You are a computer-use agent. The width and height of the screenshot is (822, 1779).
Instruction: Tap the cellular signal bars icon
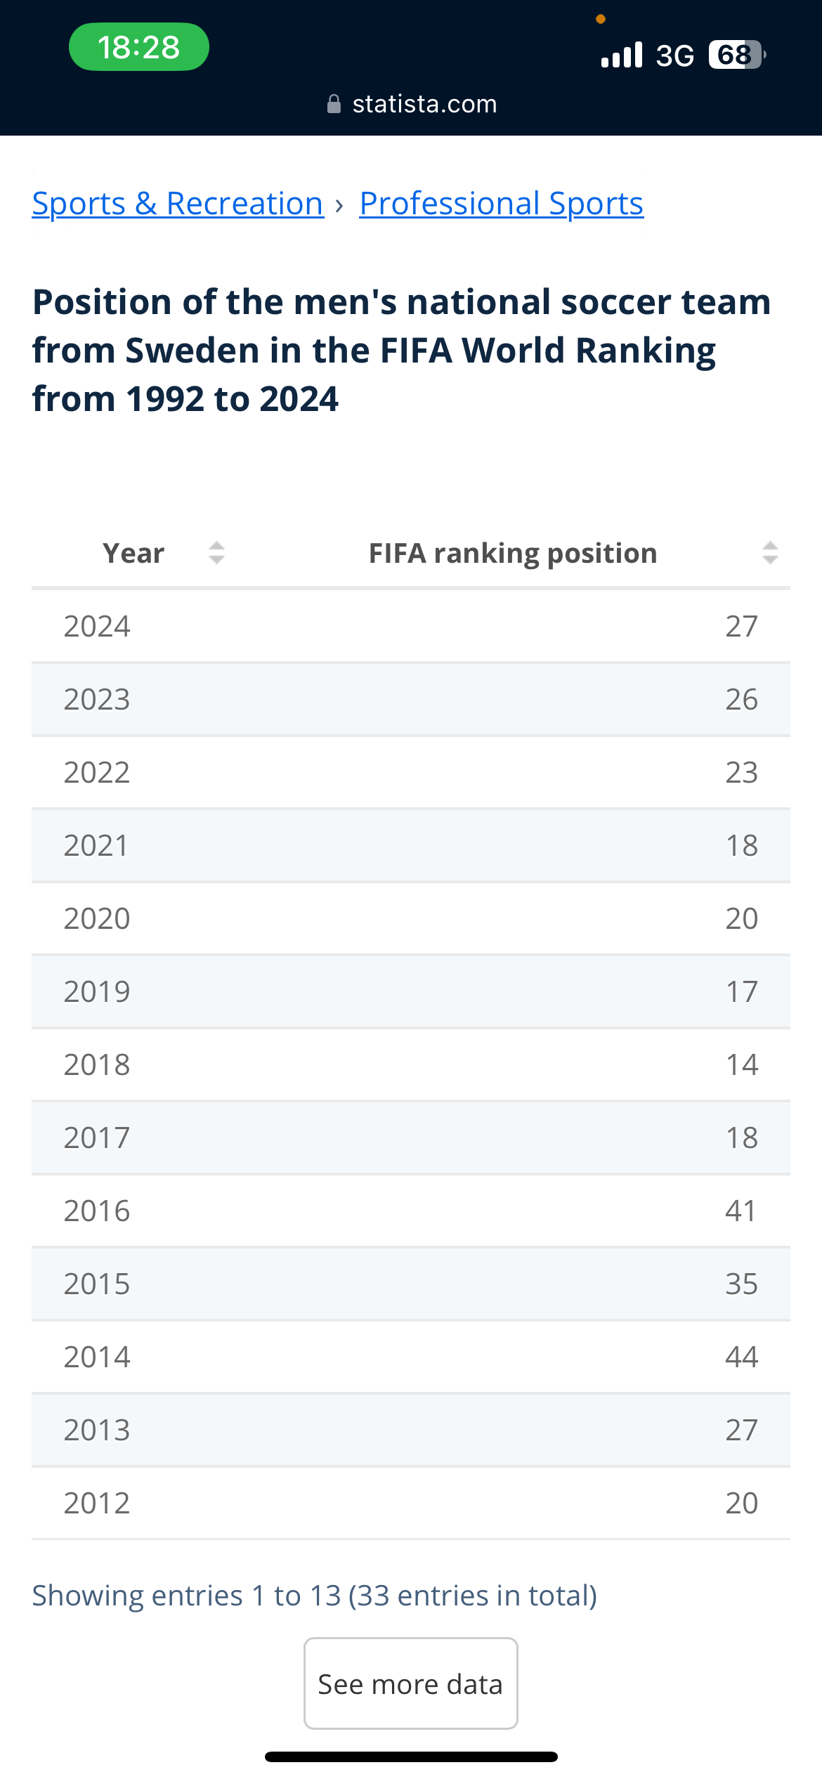[x=622, y=55]
